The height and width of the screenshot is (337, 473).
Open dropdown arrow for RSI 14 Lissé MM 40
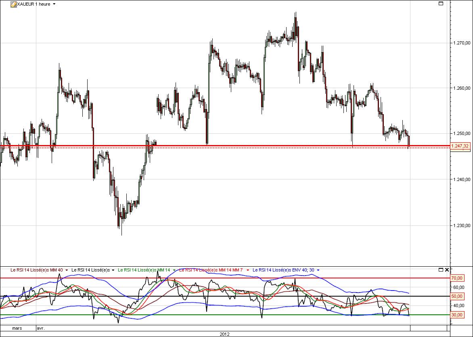(66, 270)
